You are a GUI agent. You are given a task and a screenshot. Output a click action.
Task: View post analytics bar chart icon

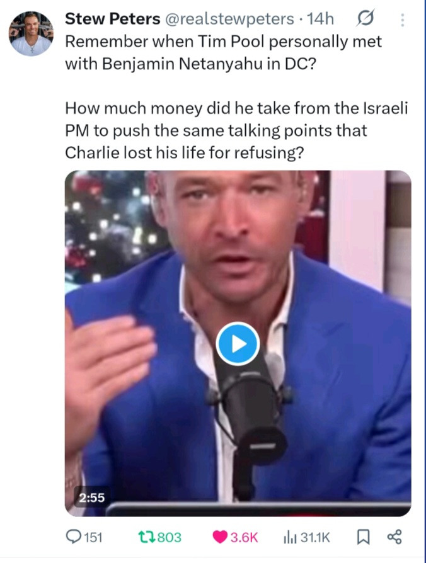(290, 538)
